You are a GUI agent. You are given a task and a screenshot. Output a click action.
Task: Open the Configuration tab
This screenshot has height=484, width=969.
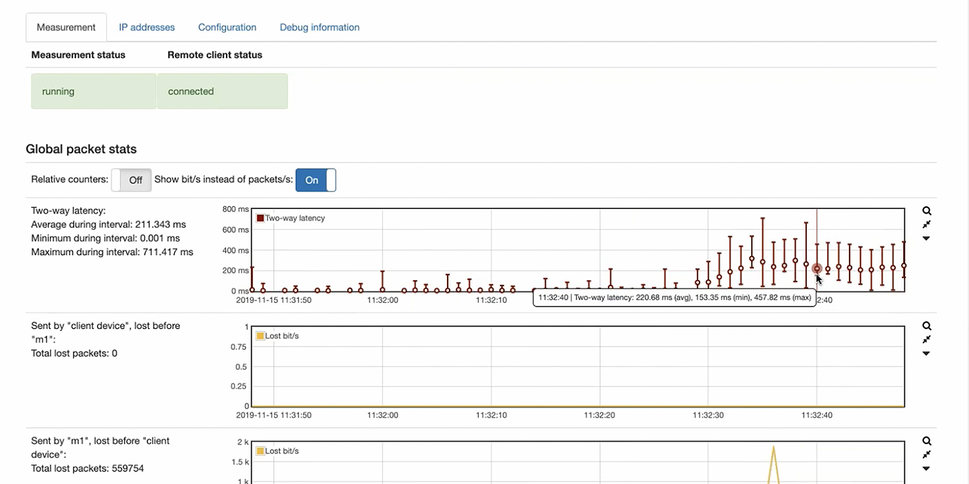(227, 27)
